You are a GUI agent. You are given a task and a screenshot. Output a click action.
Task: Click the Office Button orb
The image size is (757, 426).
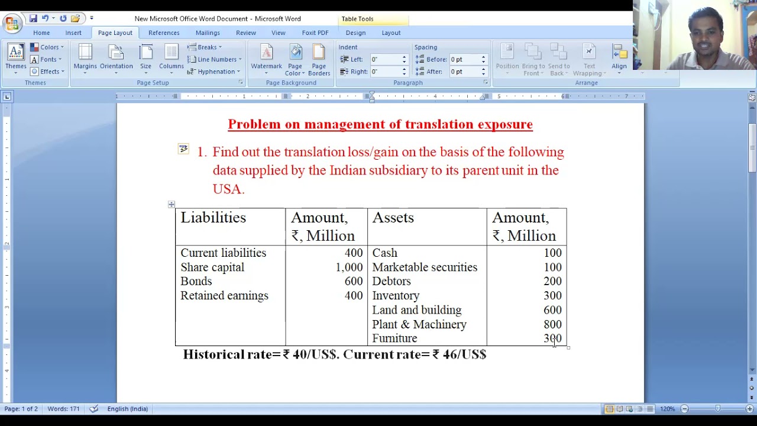(x=11, y=23)
